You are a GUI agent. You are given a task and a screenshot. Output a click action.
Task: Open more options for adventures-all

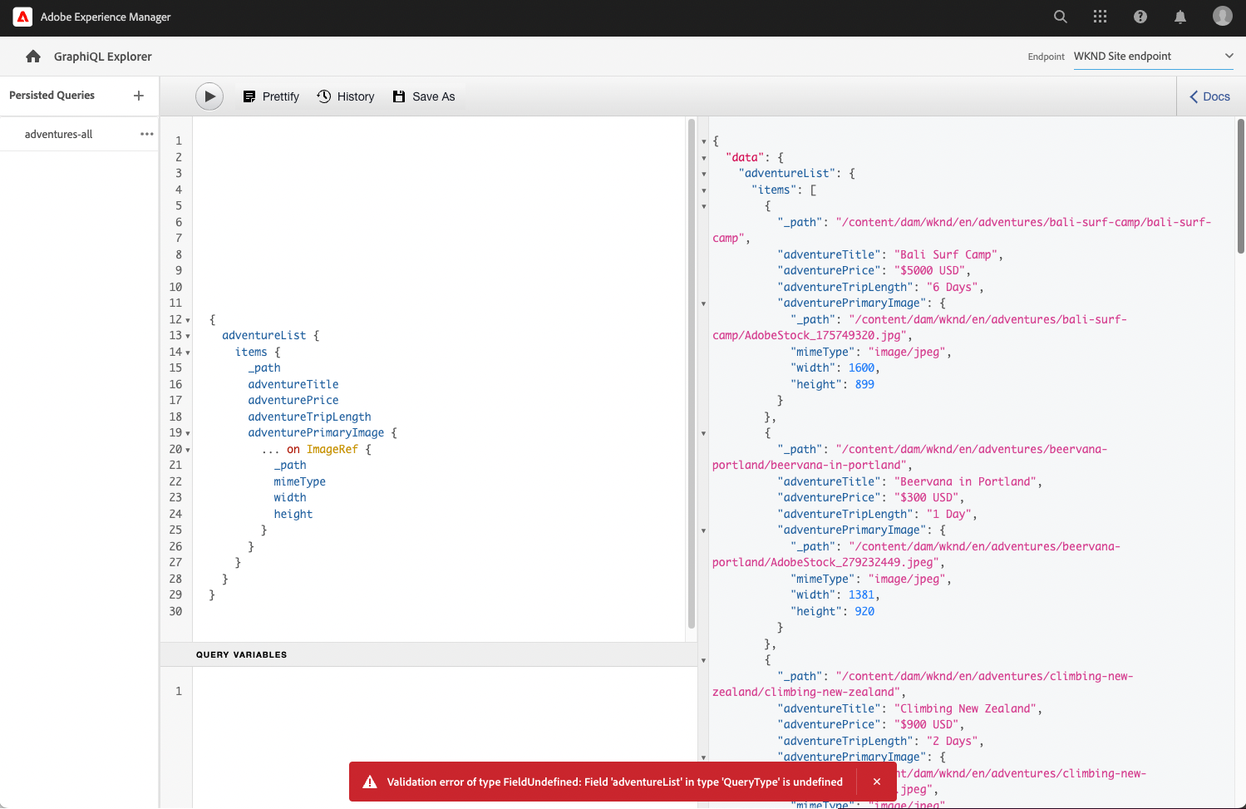pos(146,134)
